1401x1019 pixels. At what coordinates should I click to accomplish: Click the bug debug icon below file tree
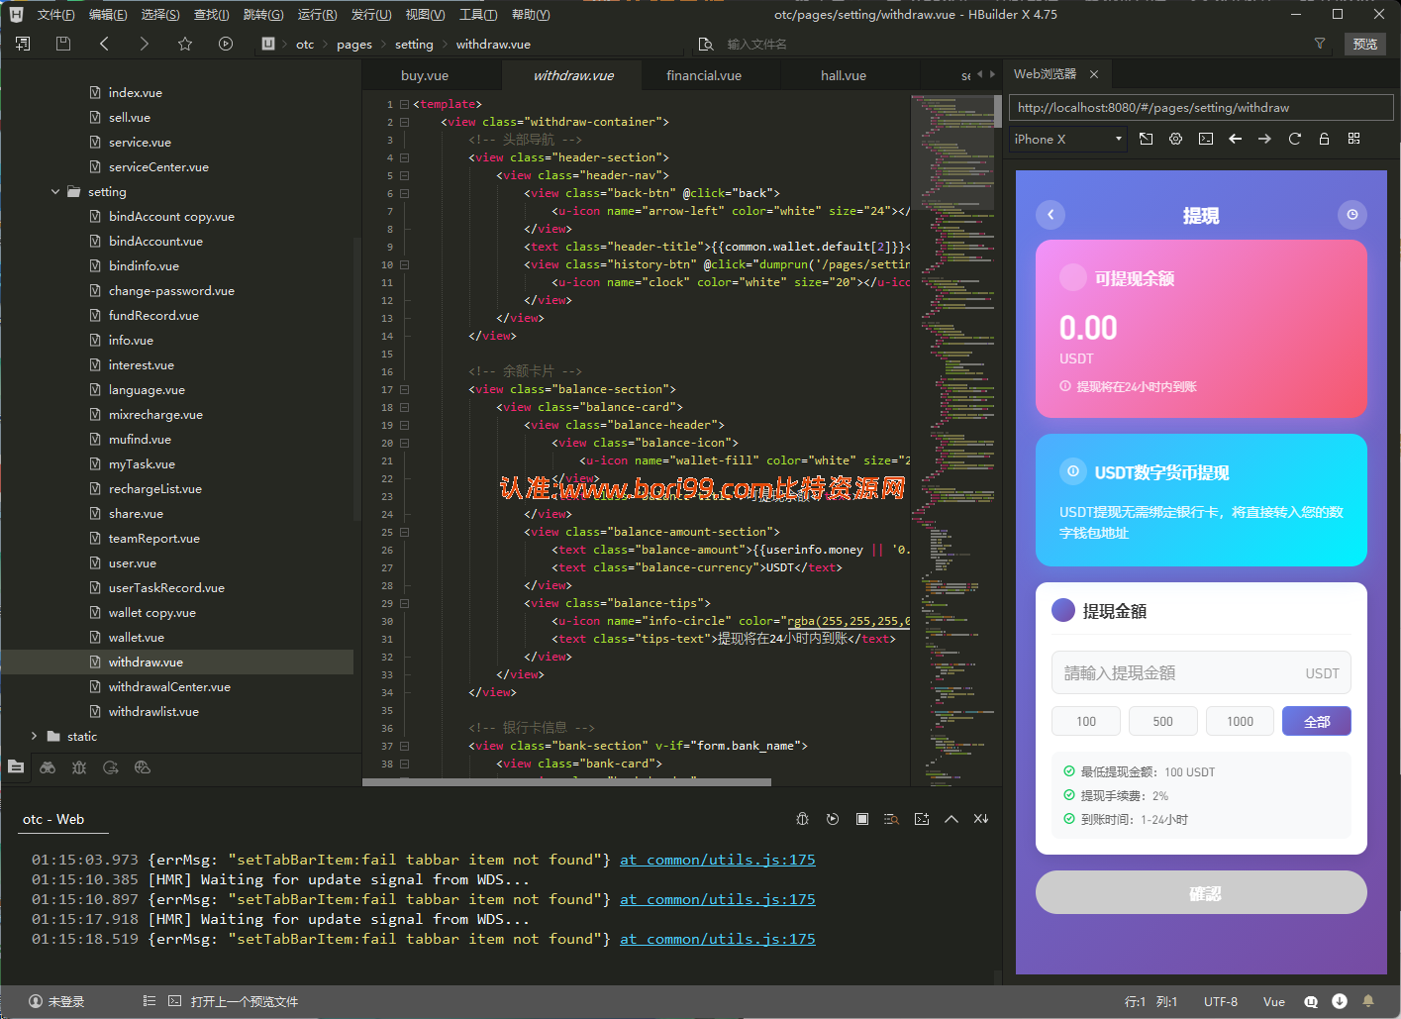tap(79, 767)
